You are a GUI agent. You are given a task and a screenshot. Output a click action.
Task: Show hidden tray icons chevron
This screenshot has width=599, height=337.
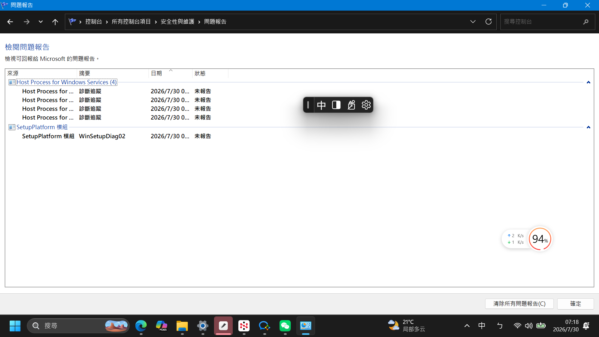coord(467,326)
